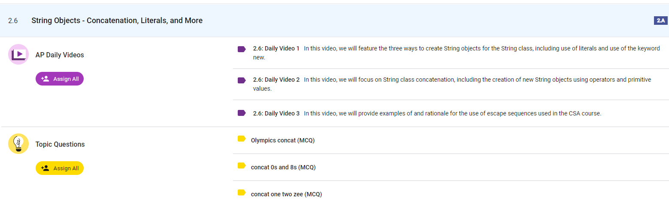Collapse the String Objects topic header
The width and height of the screenshot is (669, 201).
point(117,21)
